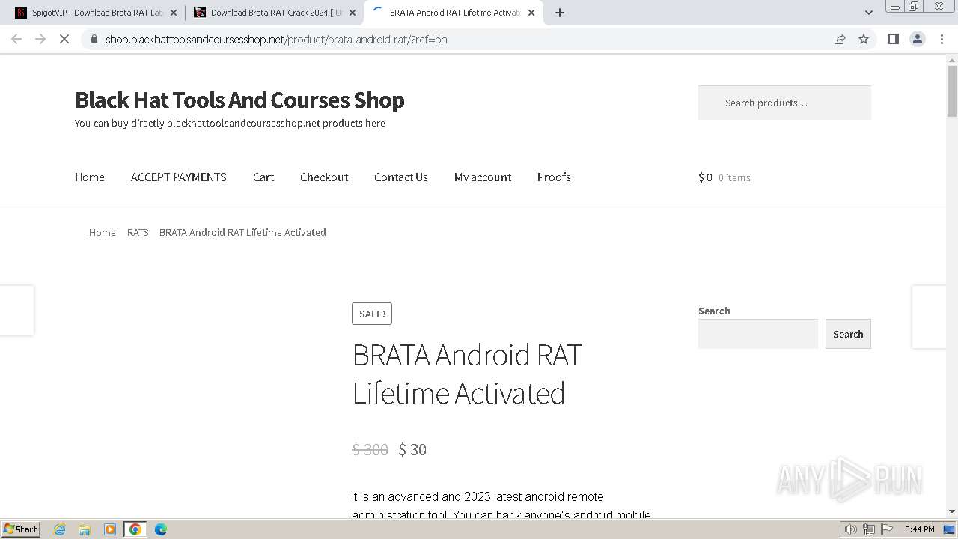Screen dimensions: 958x539
Task: Click the show desktop icon
Action: (949, 529)
